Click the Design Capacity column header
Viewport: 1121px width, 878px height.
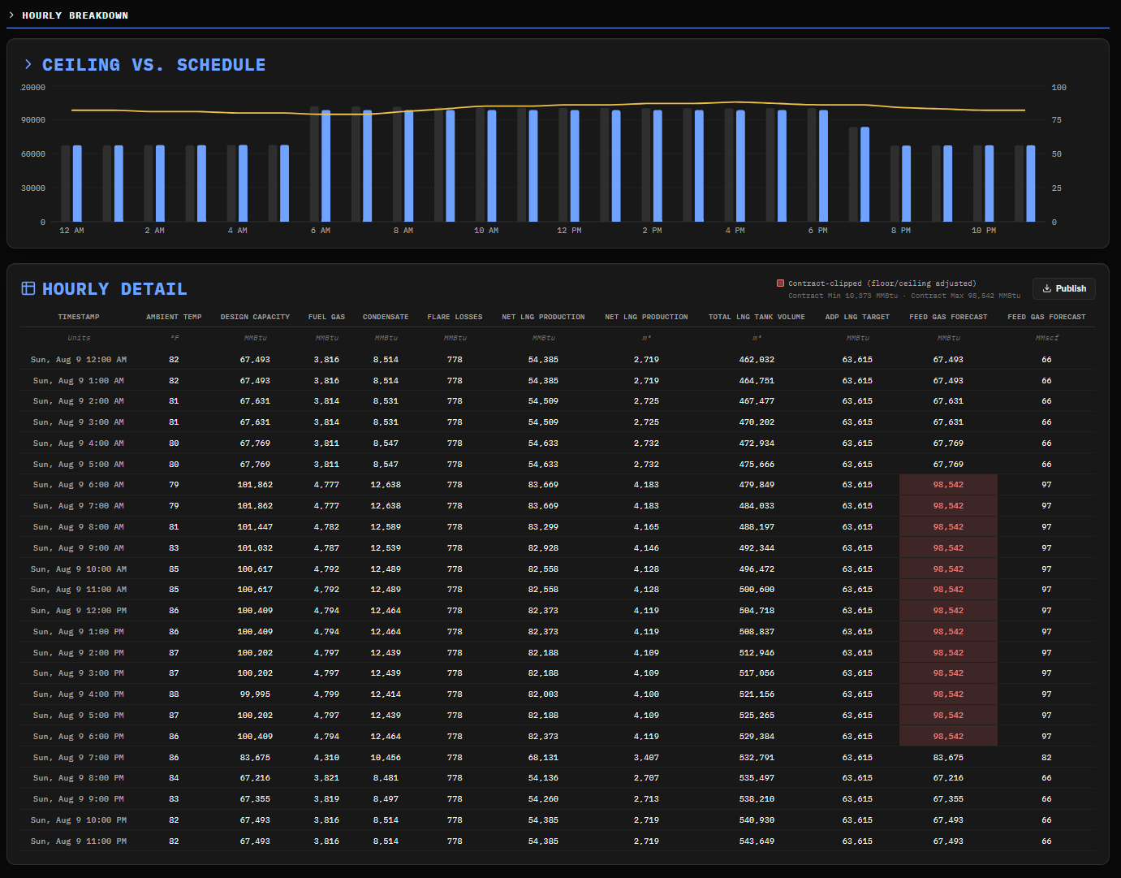pyautogui.click(x=255, y=317)
